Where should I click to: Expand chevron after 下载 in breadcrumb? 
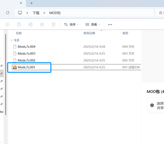44,13
